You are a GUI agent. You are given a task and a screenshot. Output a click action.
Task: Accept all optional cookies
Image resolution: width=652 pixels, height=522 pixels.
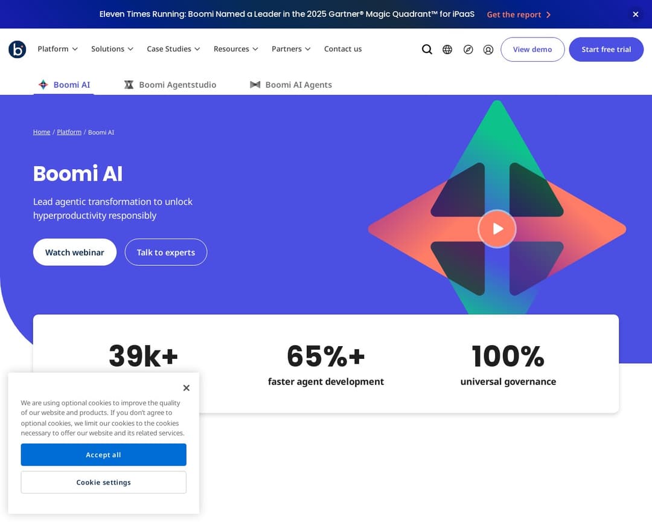(103, 454)
